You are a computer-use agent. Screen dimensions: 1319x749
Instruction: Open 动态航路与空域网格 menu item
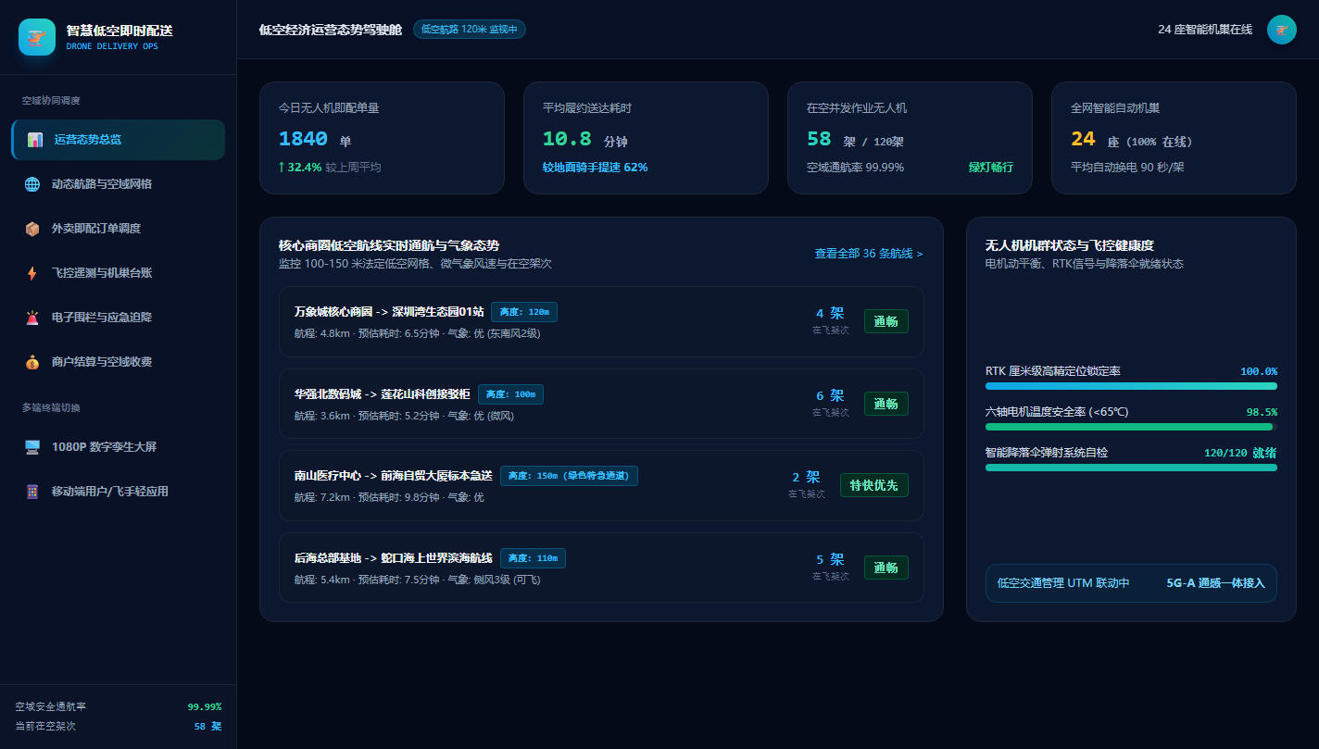coord(118,184)
